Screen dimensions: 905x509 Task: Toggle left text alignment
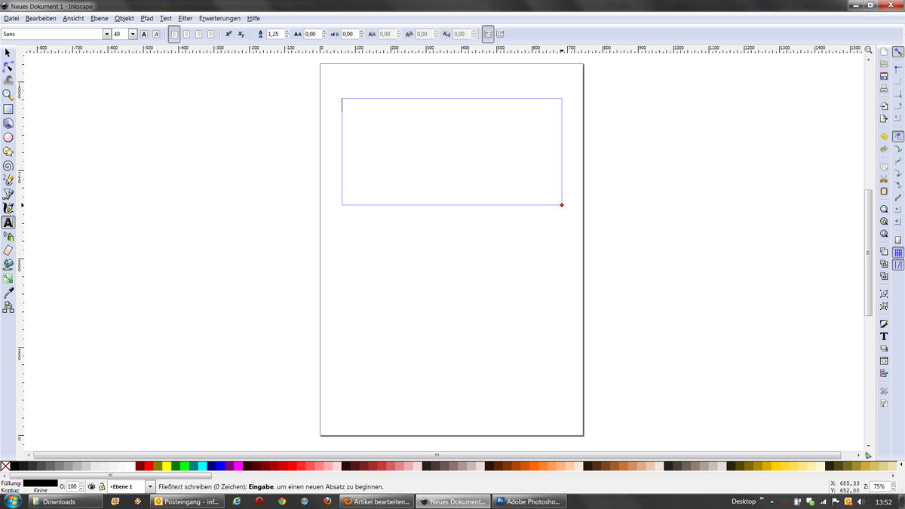click(174, 34)
